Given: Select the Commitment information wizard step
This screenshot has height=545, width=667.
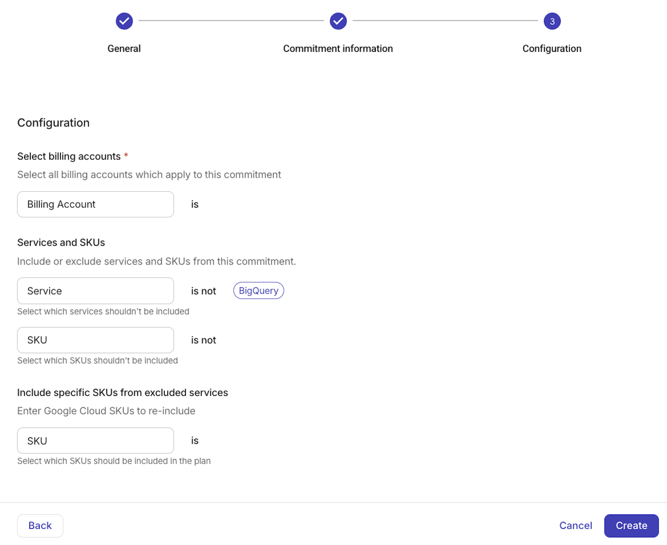Looking at the screenshot, I should (x=338, y=48).
